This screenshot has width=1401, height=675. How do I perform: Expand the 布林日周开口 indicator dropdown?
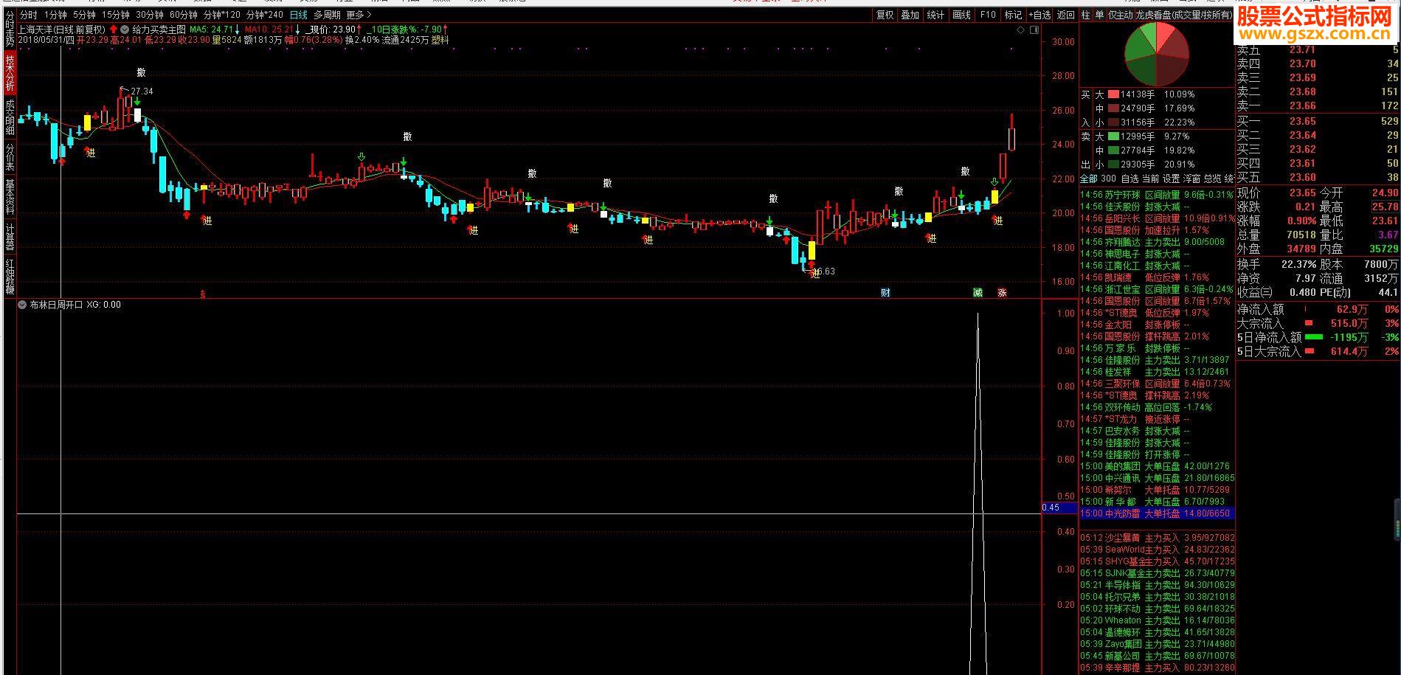(x=22, y=305)
